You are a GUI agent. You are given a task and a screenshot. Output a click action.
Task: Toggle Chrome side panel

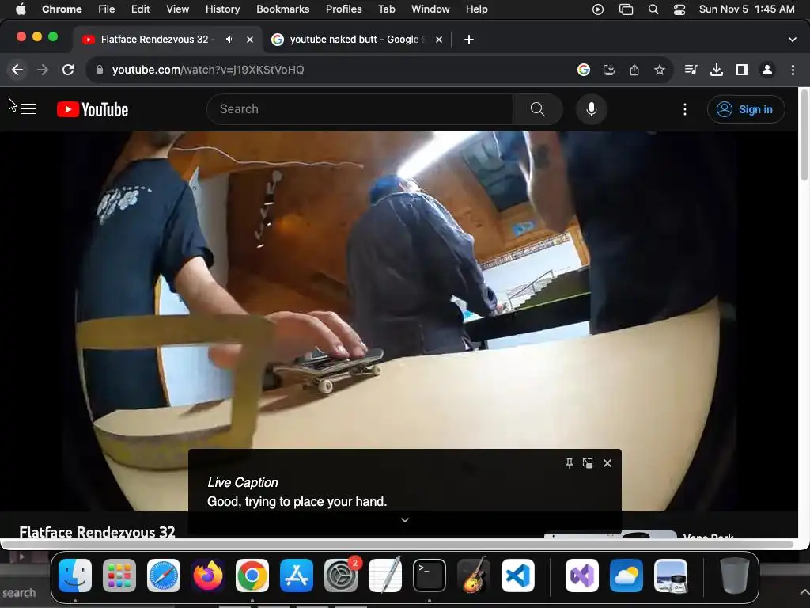[742, 70]
